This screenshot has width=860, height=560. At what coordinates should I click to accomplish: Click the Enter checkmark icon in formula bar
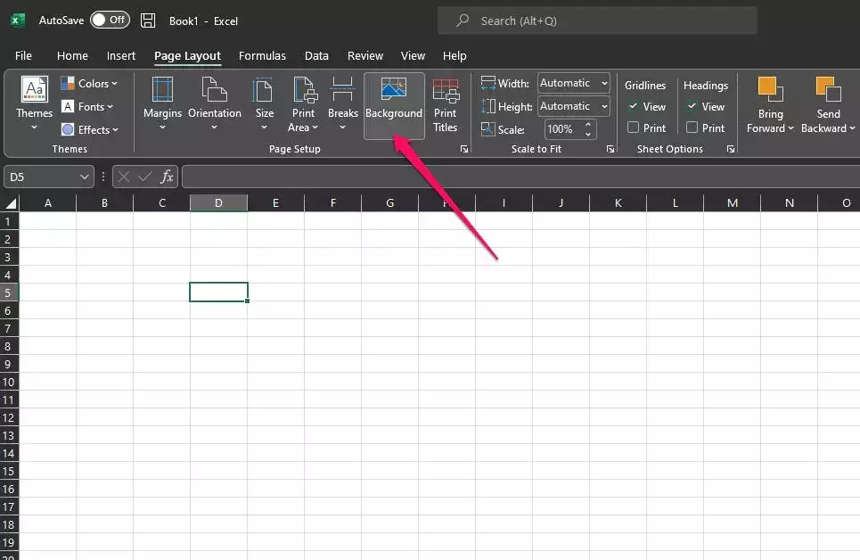coord(144,177)
